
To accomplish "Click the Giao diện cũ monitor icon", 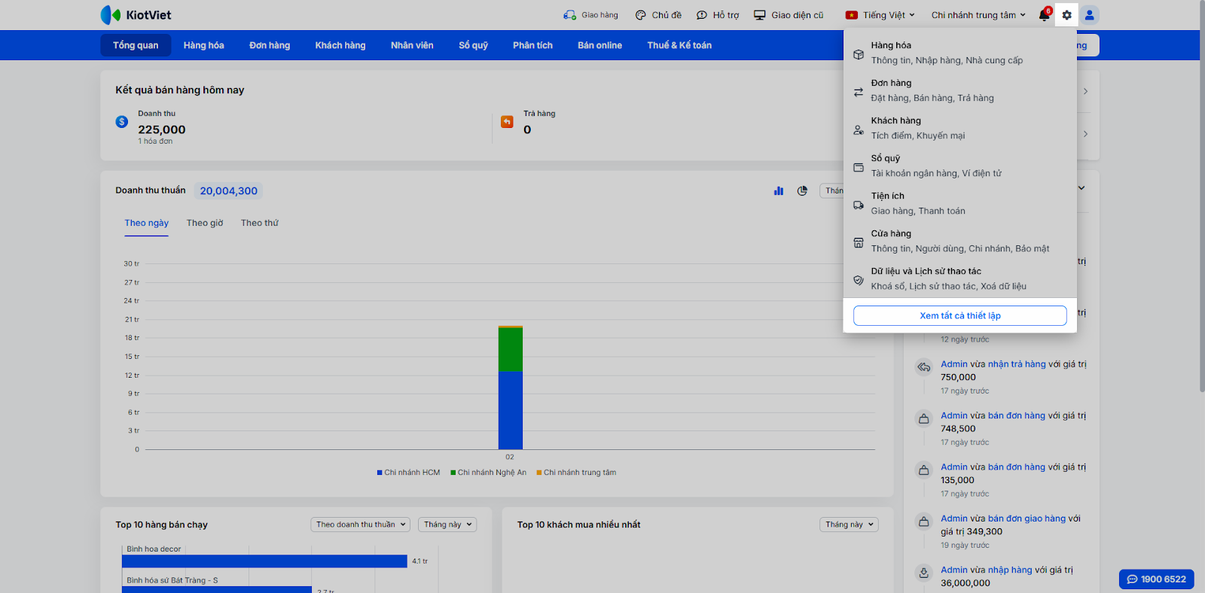I will (760, 15).
